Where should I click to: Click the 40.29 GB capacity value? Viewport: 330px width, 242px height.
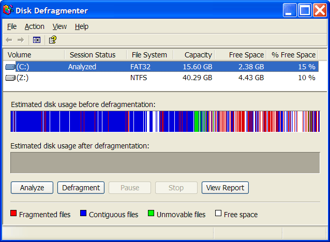(x=198, y=78)
